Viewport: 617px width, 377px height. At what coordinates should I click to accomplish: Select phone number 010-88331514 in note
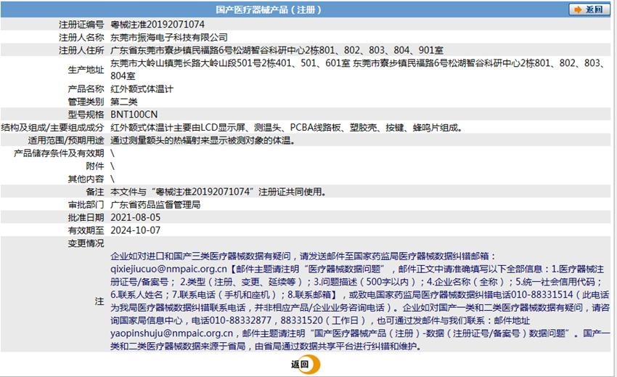pyautogui.click(x=541, y=295)
